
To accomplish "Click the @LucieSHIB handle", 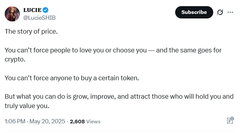I will click(39, 18).
